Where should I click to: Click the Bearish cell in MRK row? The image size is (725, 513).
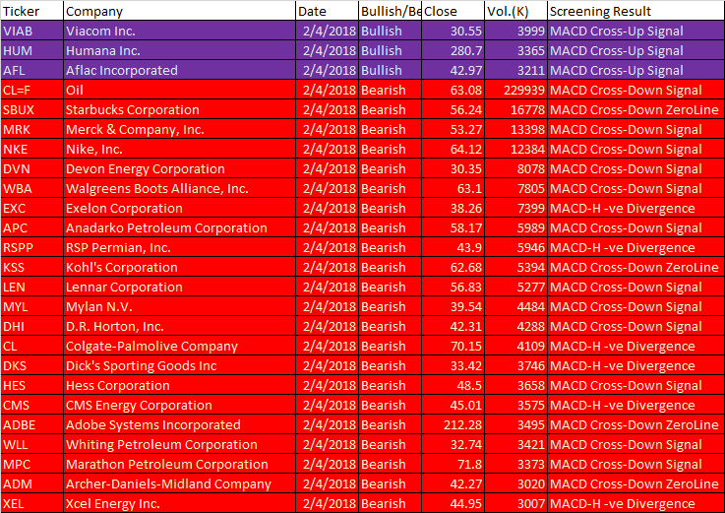(x=390, y=129)
